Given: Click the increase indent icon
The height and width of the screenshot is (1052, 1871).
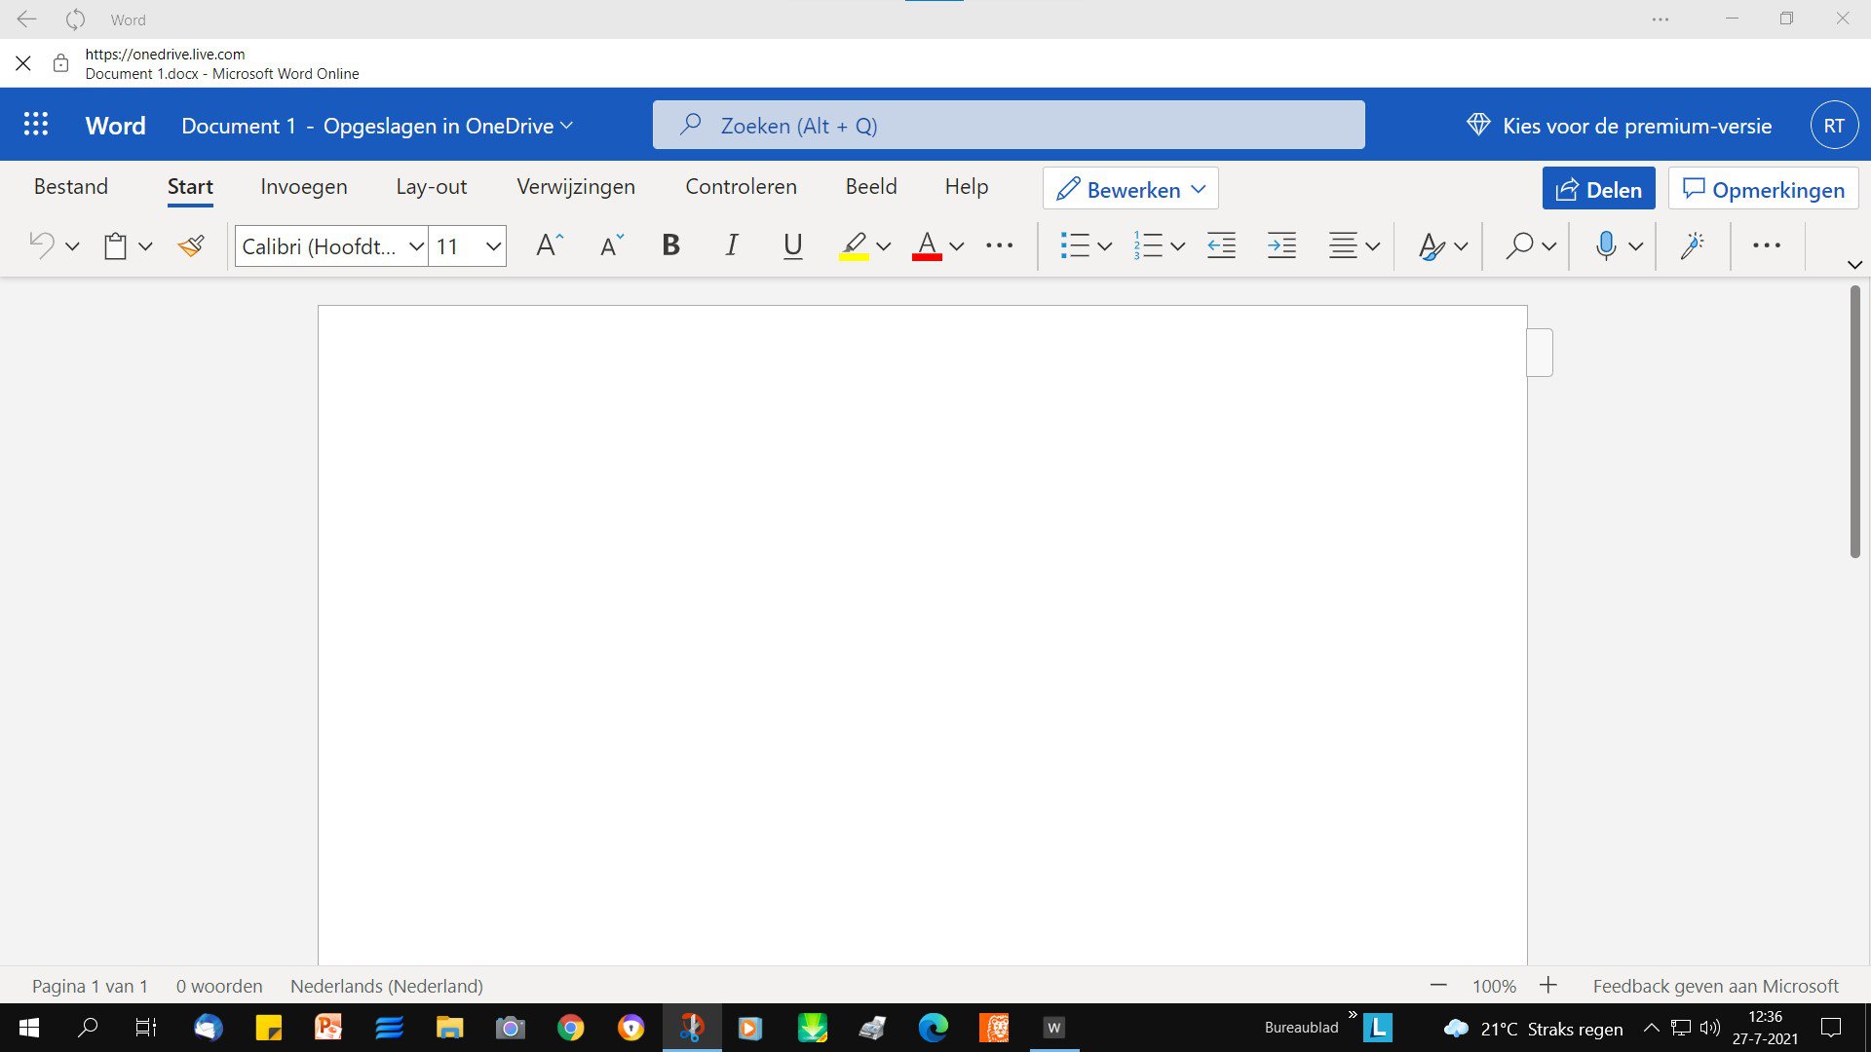Looking at the screenshot, I should click(x=1281, y=245).
